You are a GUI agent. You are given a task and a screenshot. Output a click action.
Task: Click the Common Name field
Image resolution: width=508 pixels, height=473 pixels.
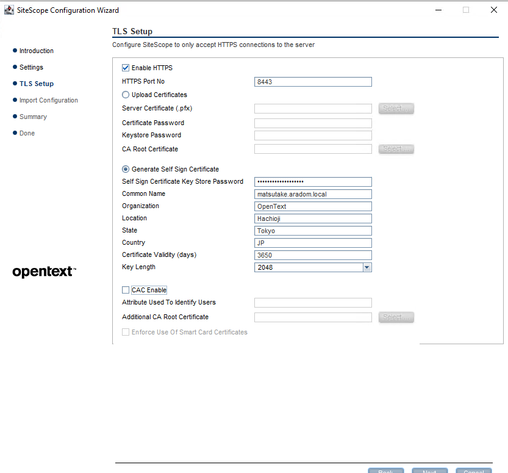tap(313, 194)
